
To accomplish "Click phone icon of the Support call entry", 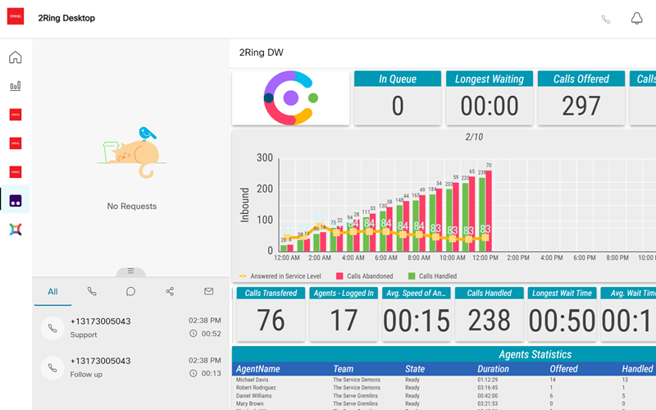I will point(52,329).
